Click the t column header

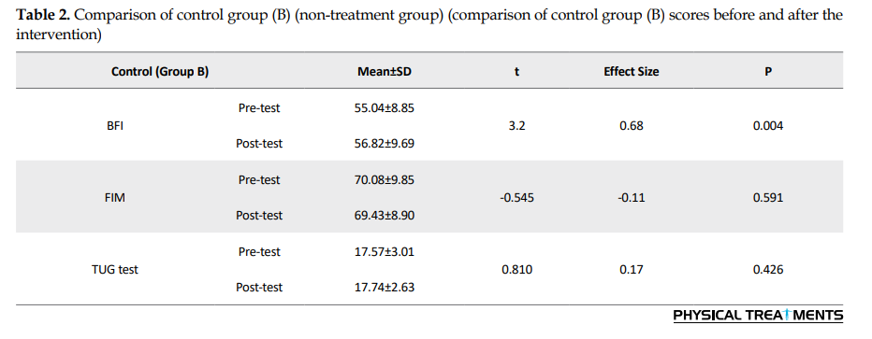coord(517,72)
